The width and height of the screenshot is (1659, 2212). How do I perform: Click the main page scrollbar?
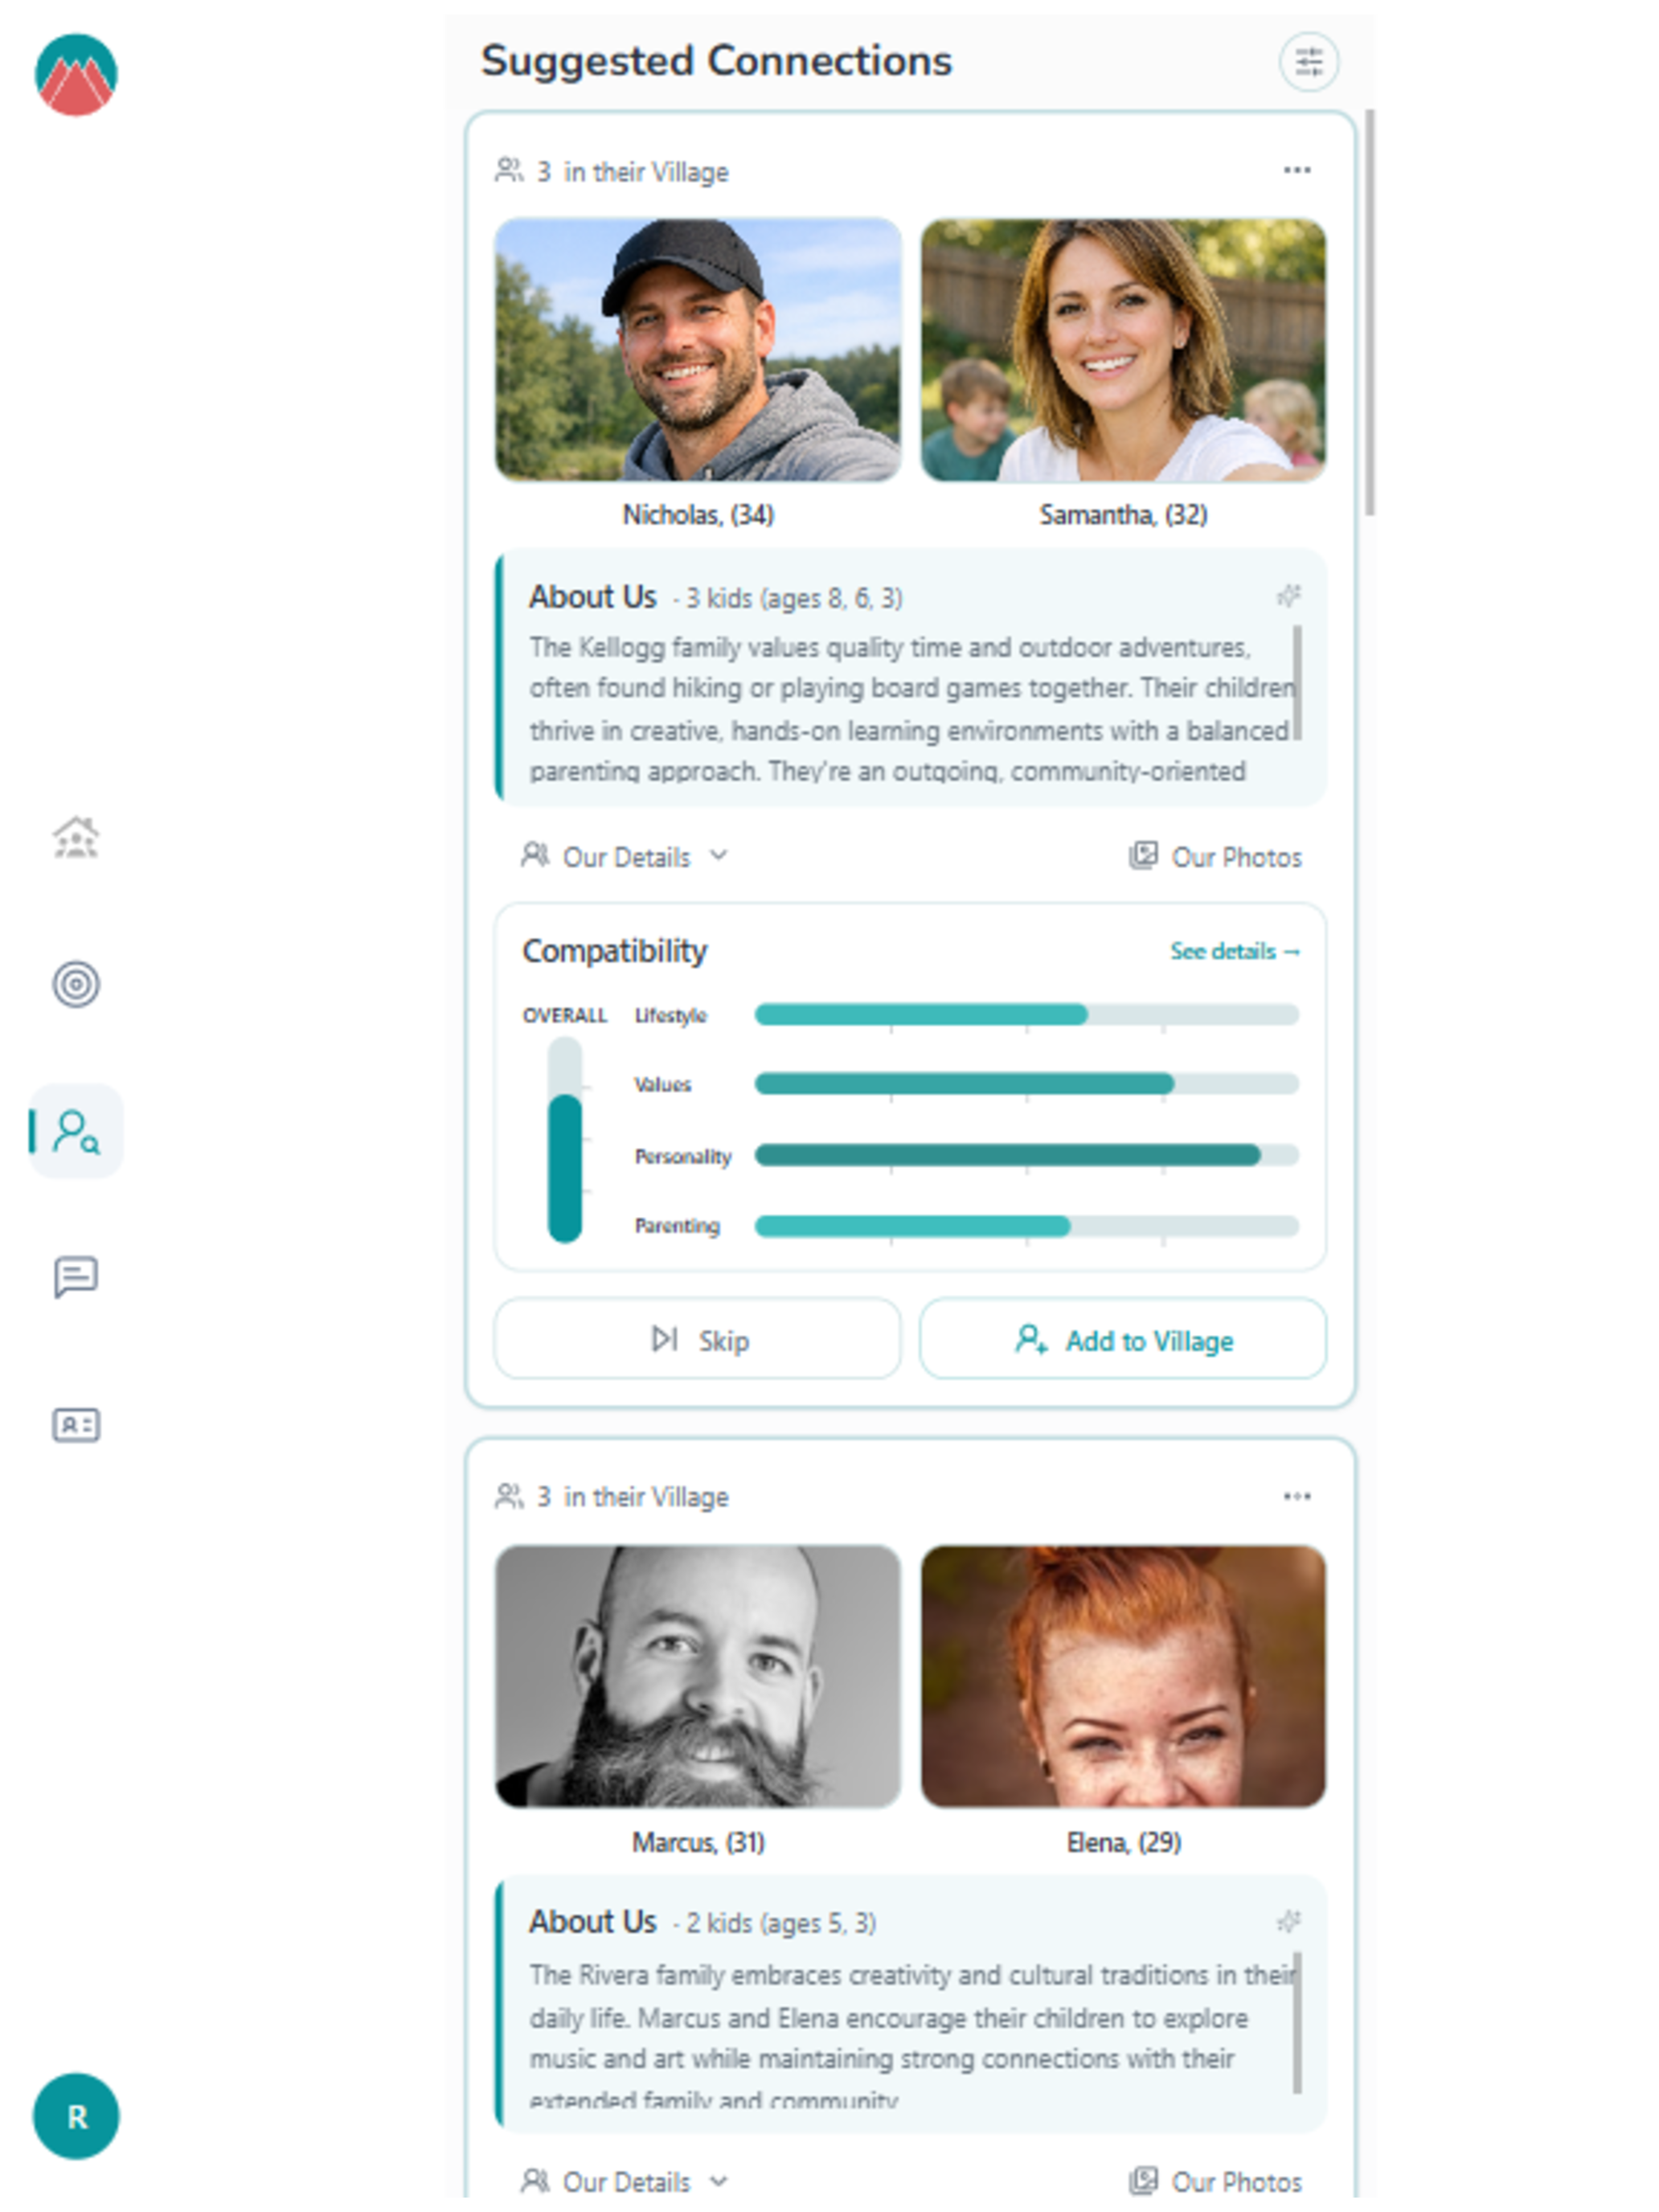1369,312
